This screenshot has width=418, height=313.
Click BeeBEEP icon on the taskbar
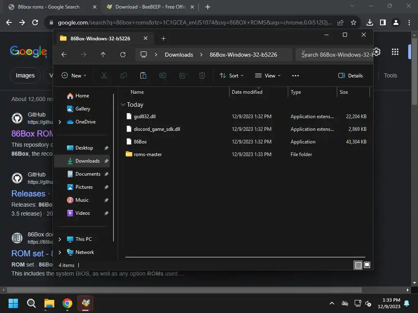85,303
